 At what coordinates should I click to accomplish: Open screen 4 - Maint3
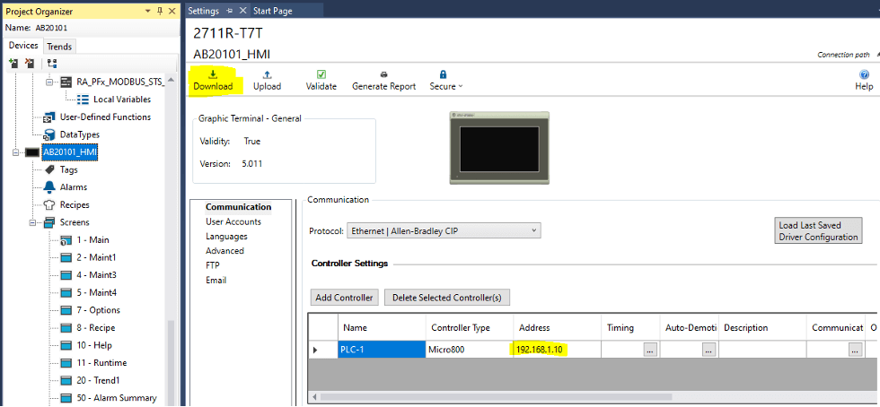pyautogui.click(x=97, y=274)
